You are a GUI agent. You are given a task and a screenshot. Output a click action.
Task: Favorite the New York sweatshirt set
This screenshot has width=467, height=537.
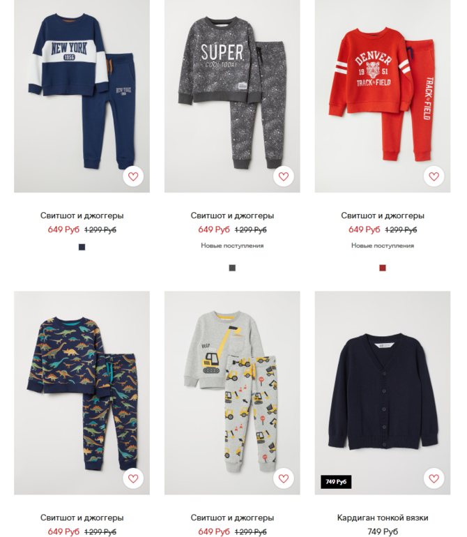[x=133, y=176]
